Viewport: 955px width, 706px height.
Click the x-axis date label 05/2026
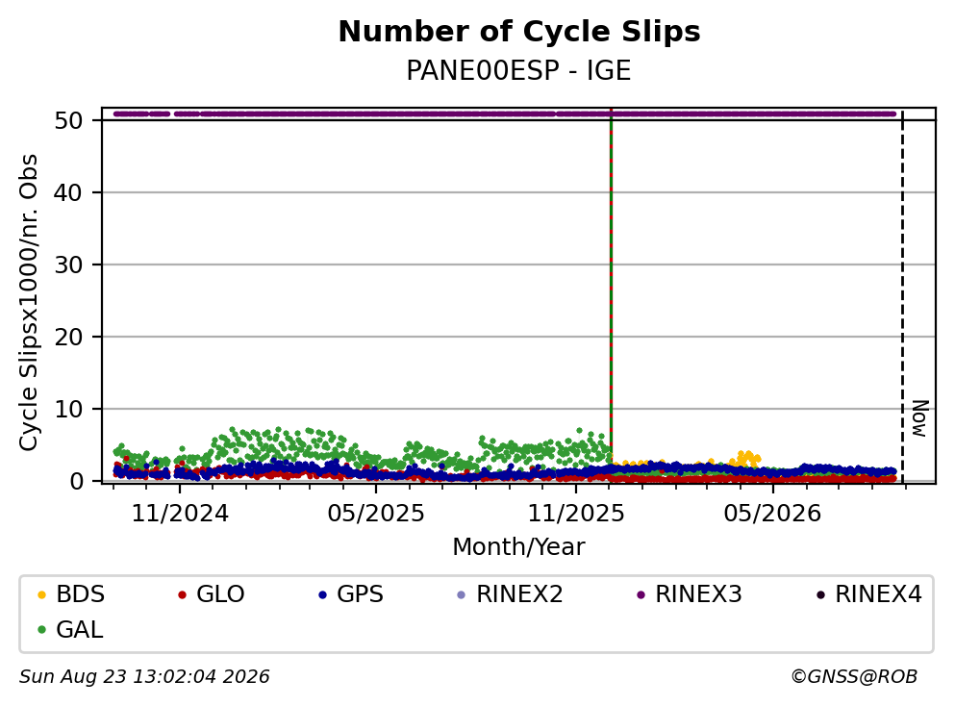click(x=772, y=514)
